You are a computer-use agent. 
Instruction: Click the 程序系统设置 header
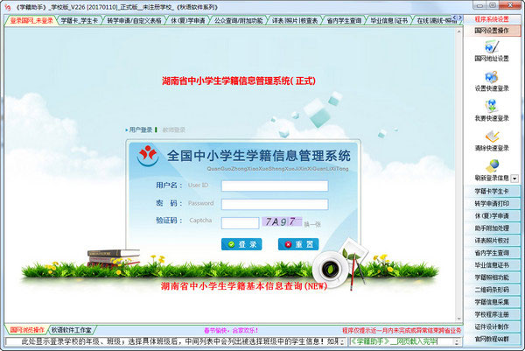[x=492, y=19]
